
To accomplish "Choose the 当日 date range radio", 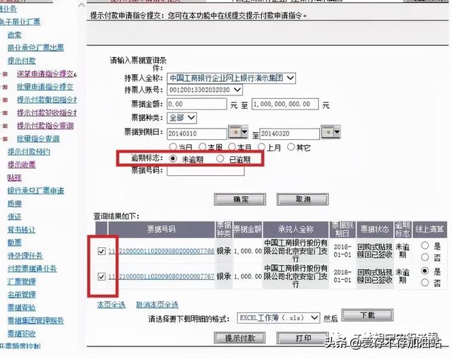I will coord(173,147).
